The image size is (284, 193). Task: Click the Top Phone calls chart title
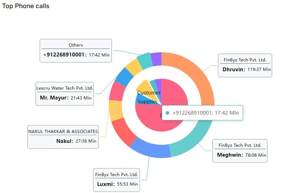[x=26, y=6]
